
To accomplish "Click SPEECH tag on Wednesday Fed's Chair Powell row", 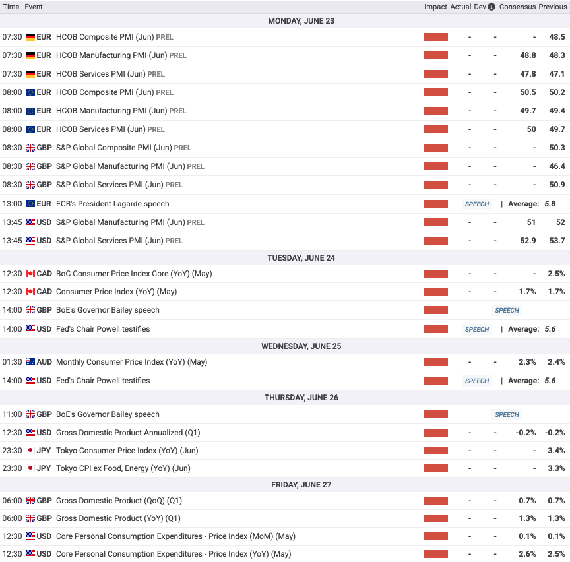I will pyautogui.click(x=476, y=381).
